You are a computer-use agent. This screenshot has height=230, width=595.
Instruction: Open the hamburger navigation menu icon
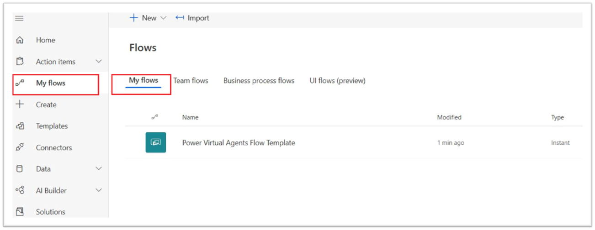coord(19,18)
